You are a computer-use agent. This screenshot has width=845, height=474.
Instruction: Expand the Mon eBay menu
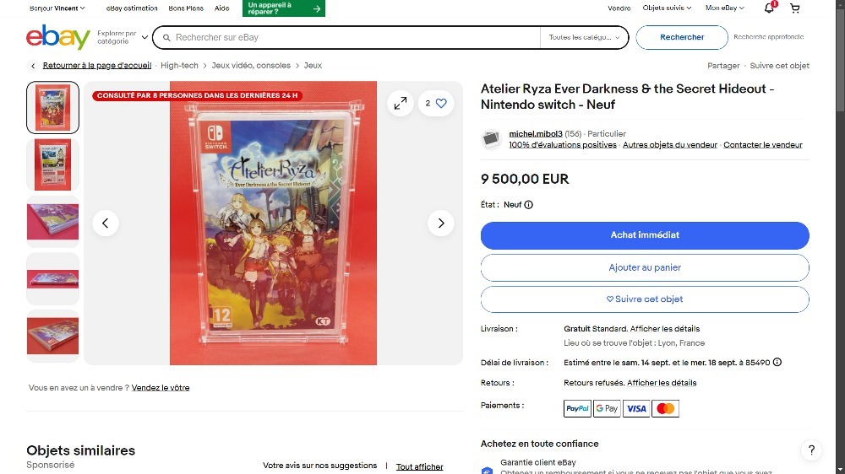[725, 8]
